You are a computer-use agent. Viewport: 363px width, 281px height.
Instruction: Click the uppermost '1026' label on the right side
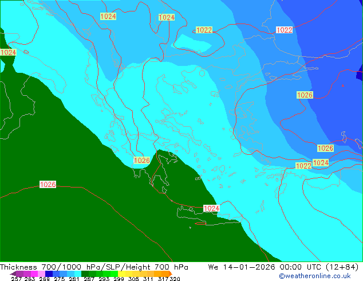305,95
